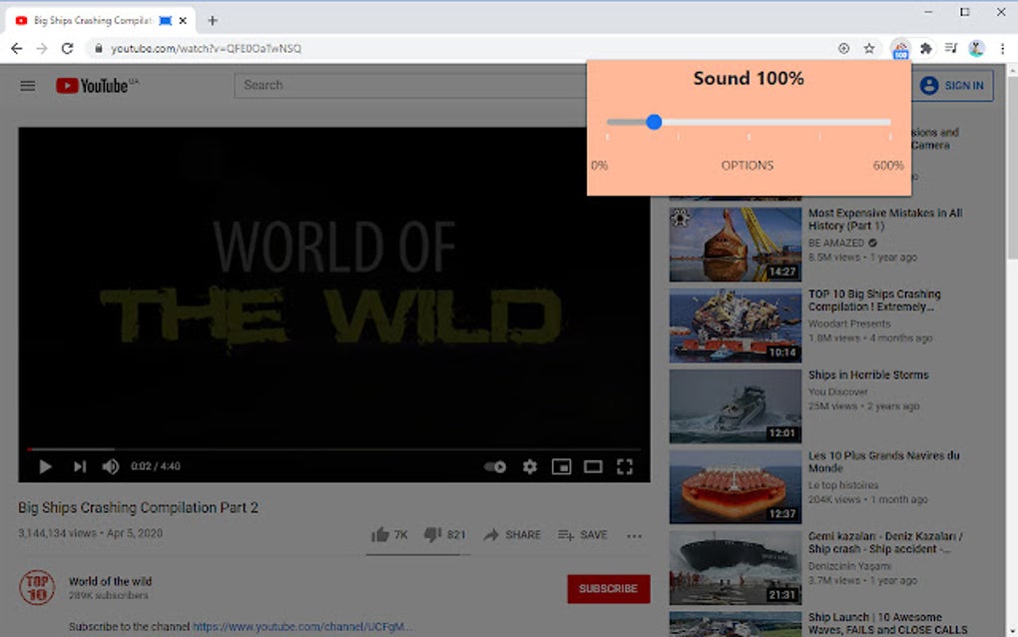Open more actions ellipsis below the video
Image resolution: width=1018 pixels, height=637 pixels.
pos(635,536)
